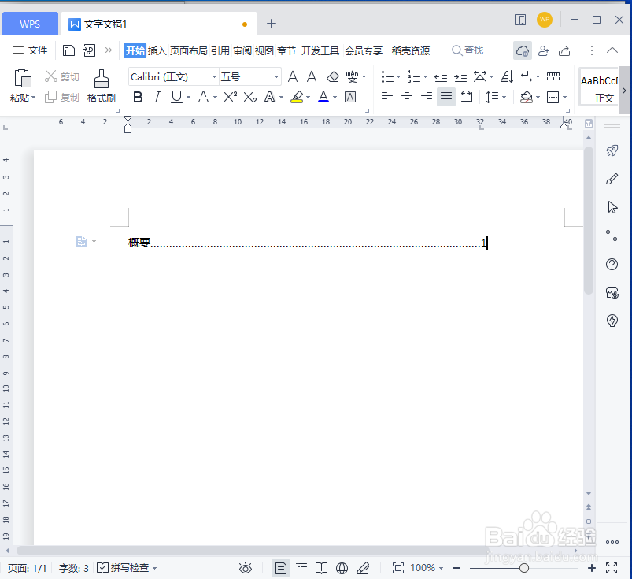Add new document tab with plus
The height and width of the screenshot is (579, 632).
pos(272,24)
